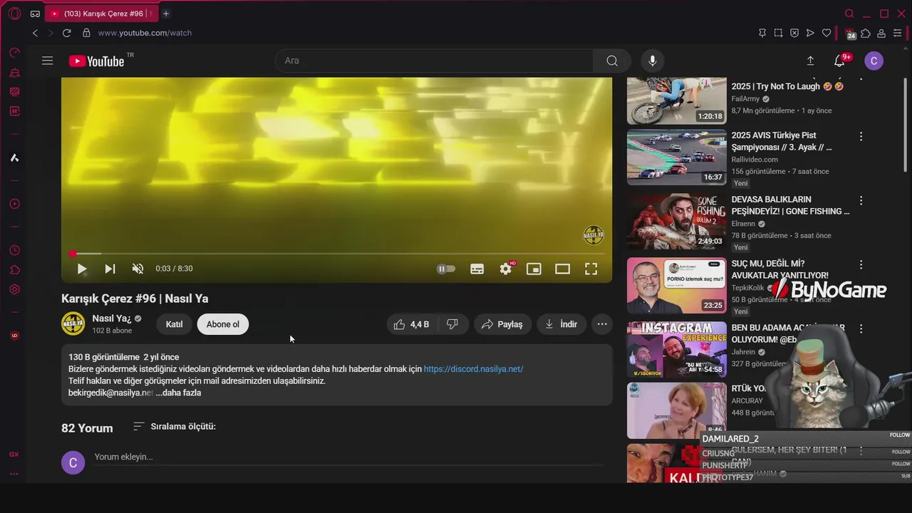
Task: Go to YouTube home via logo
Action: point(97,61)
